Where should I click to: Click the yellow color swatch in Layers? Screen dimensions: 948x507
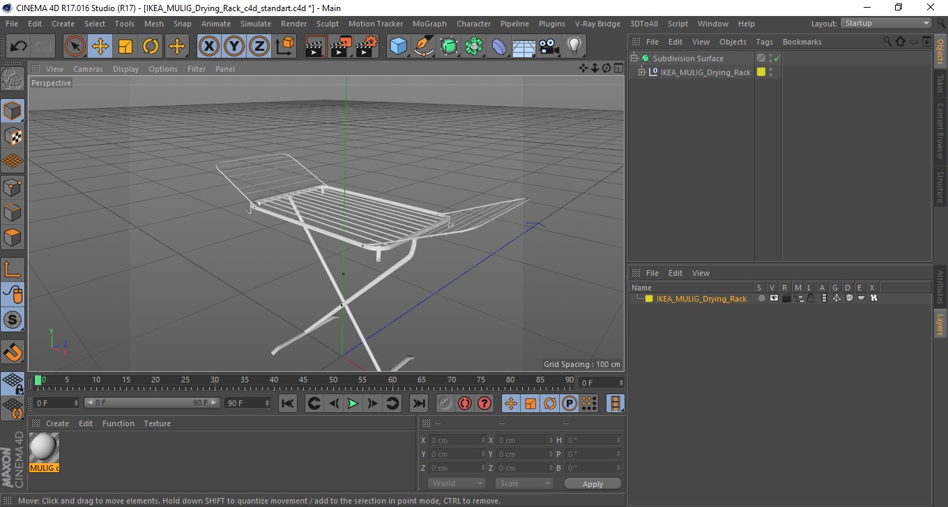(x=649, y=299)
